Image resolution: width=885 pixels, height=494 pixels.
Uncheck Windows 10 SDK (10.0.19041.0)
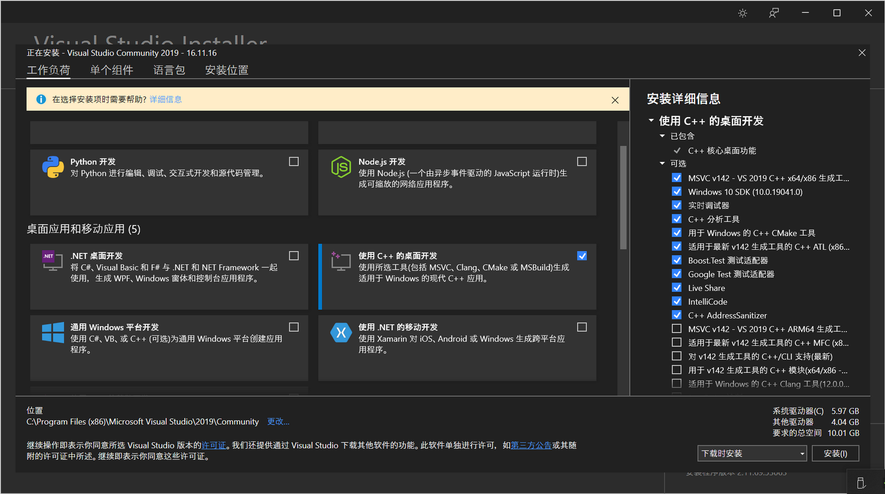(x=677, y=192)
